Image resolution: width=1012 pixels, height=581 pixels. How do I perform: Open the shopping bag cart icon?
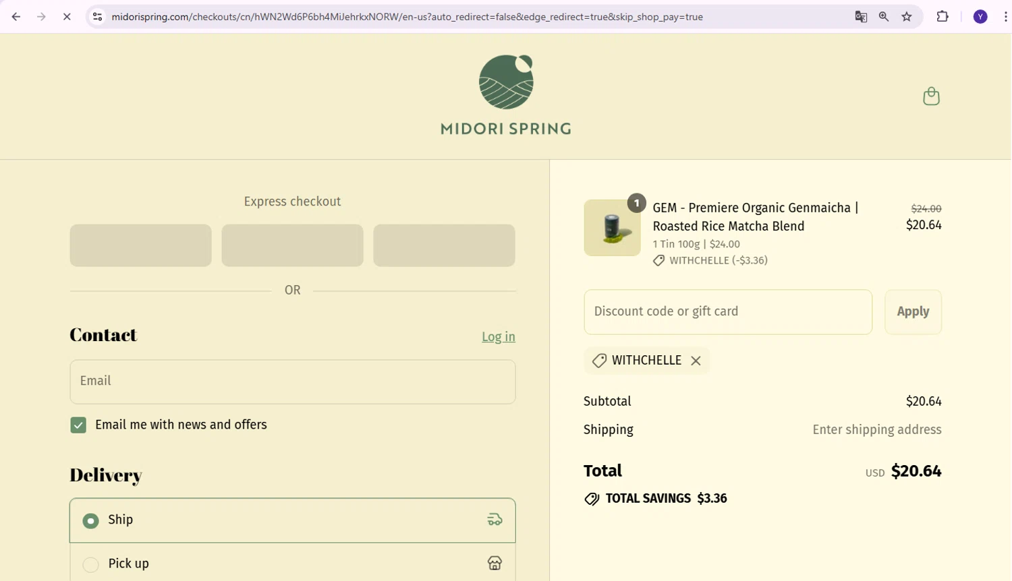tap(931, 96)
